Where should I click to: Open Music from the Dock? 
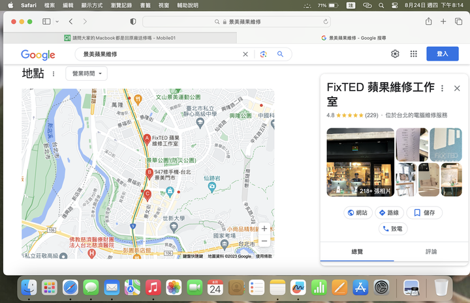click(x=153, y=287)
